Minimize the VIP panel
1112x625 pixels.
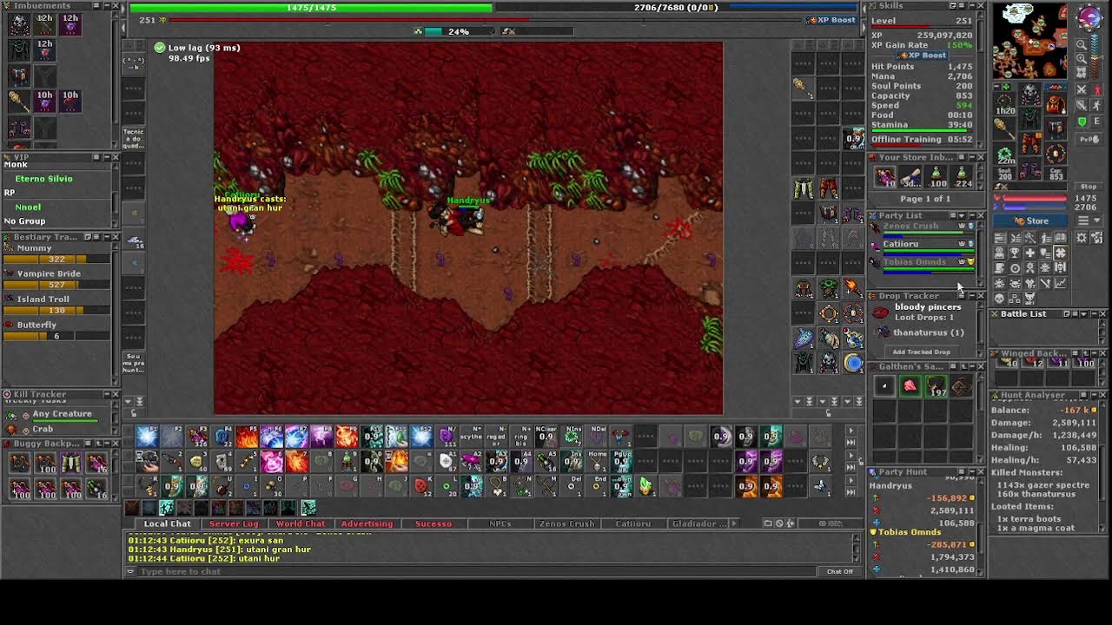click(106, 157)
